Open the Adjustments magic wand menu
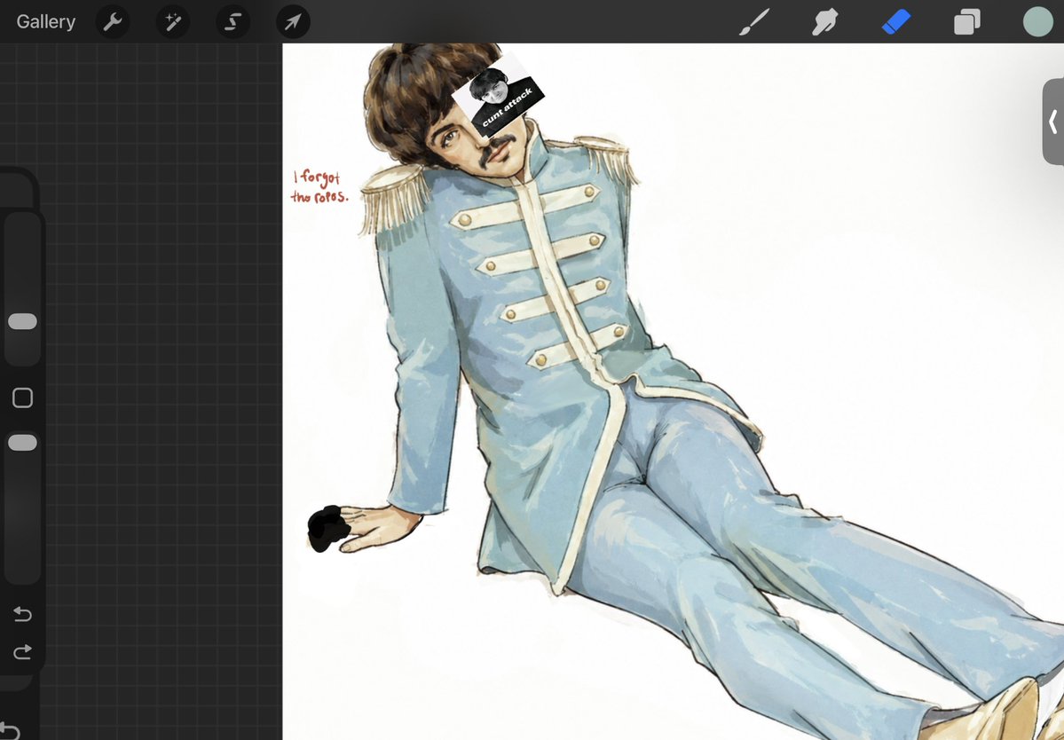 tap(173, 21)
